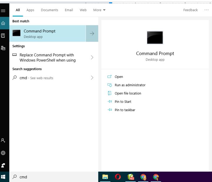This screenshot has height=182, width=212.
Task: Open the settings gear in the sidebar
Action: [3, 153]
